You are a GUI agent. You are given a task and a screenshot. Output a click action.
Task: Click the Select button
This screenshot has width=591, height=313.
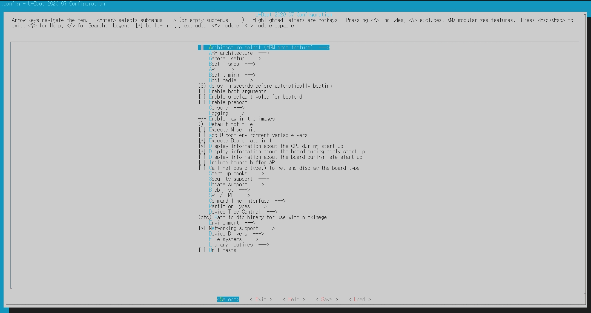click(228, 299)
